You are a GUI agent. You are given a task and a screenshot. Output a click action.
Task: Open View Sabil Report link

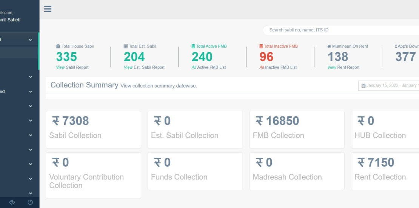click(x=72, y=67)
